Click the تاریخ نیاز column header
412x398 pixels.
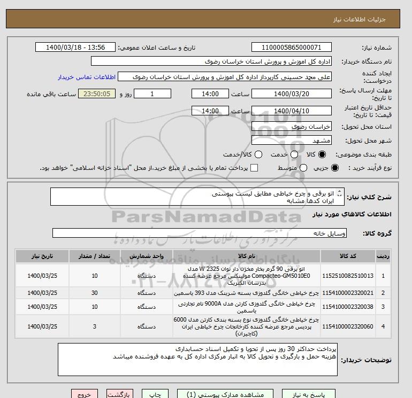(x=42, y=256)
